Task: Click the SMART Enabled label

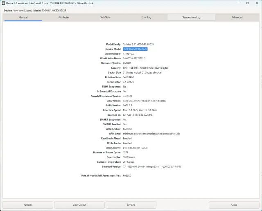Action: coord(112,124)
